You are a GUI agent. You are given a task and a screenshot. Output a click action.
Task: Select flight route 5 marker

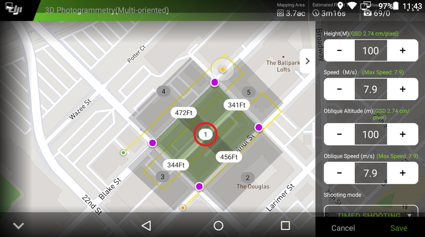click(249, 92)
